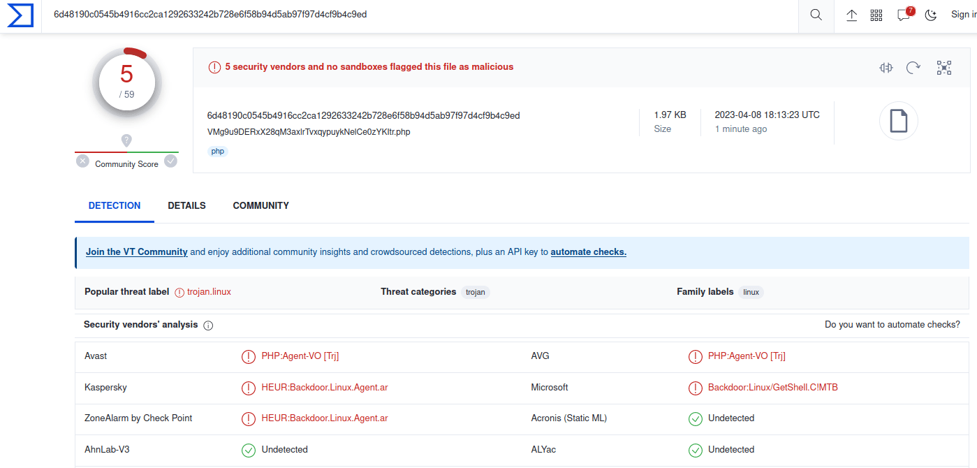Viewport: 977px width, 468px height.
Task: Open the upload file icon
Action: 851,15
